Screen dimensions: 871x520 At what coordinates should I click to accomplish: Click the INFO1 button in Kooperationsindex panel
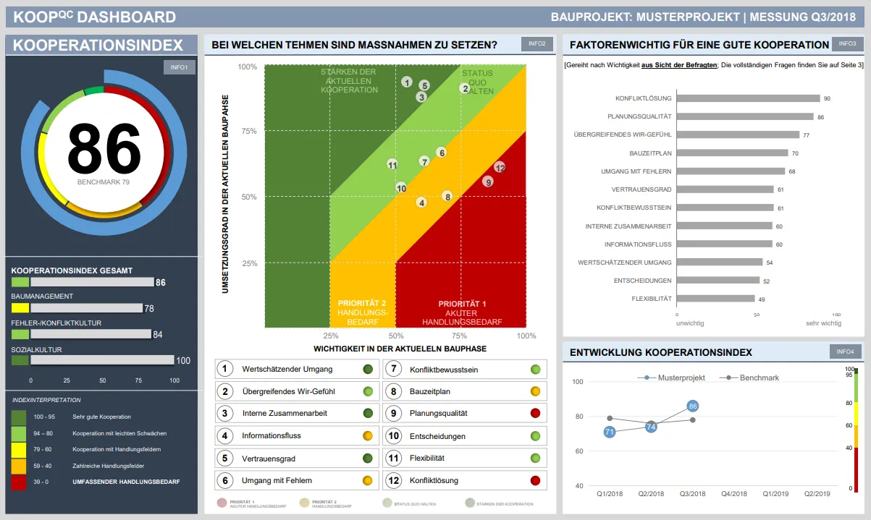(179, 68)
